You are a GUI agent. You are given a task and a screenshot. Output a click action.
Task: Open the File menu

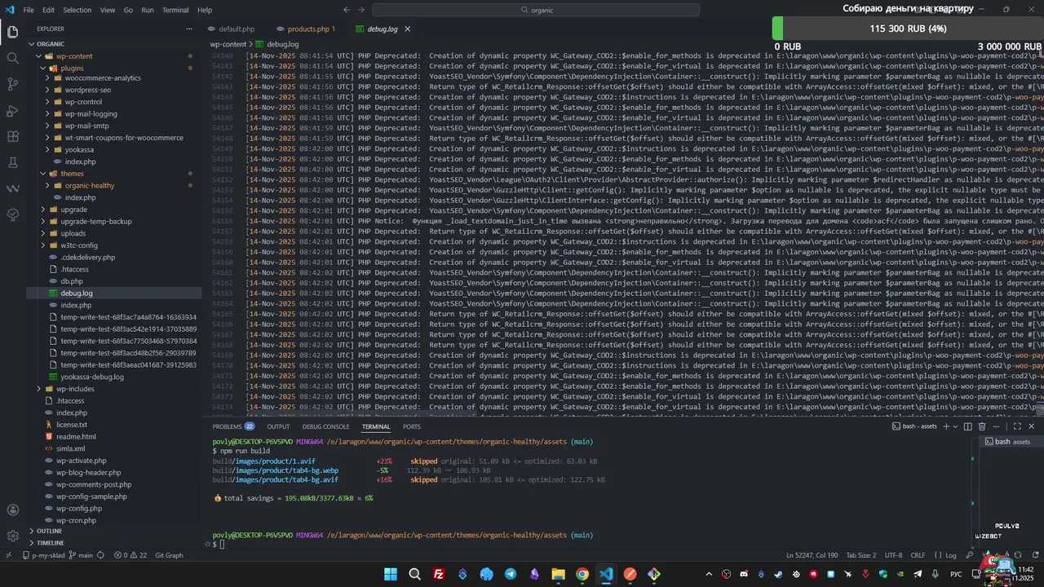pyautogui.click(x=29, y=10)
